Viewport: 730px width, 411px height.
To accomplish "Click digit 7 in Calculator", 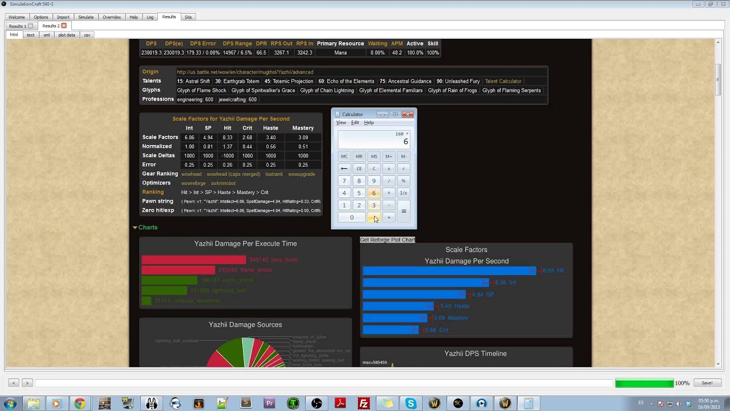I will 344,181.
